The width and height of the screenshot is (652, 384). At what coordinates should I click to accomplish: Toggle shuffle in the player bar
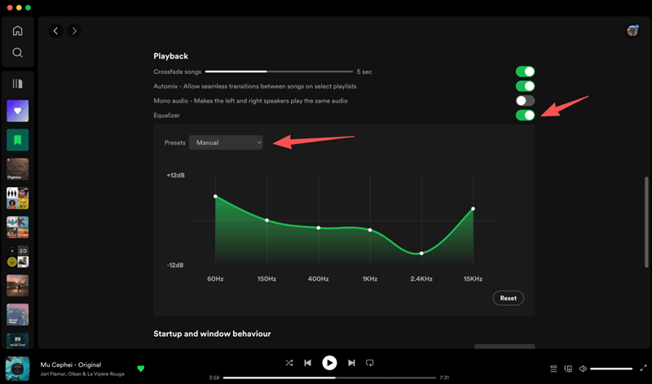289,363
